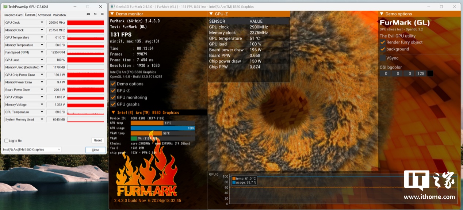Click the black OSI bgcolor swatch
This screenshot has width=463, height=210.
430,73
